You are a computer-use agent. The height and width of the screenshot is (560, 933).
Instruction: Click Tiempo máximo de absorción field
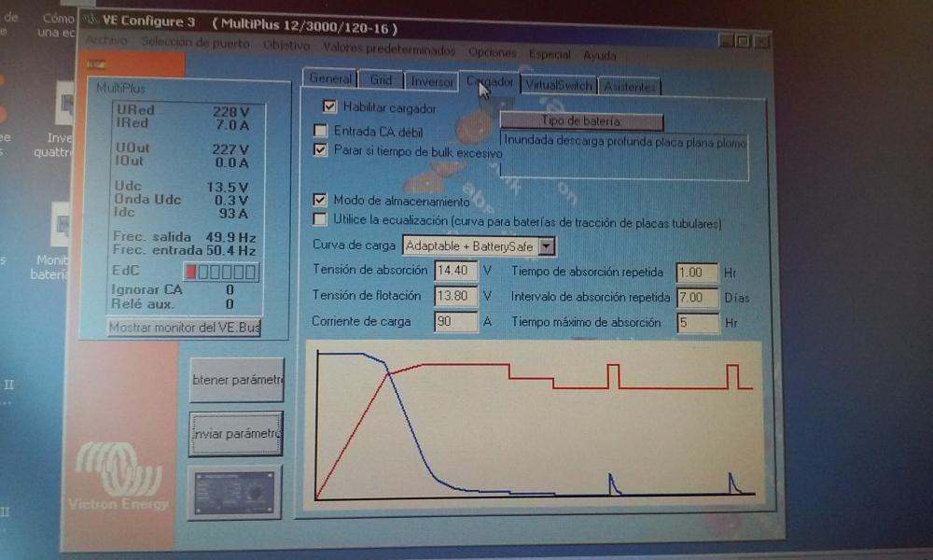point(697,323)
